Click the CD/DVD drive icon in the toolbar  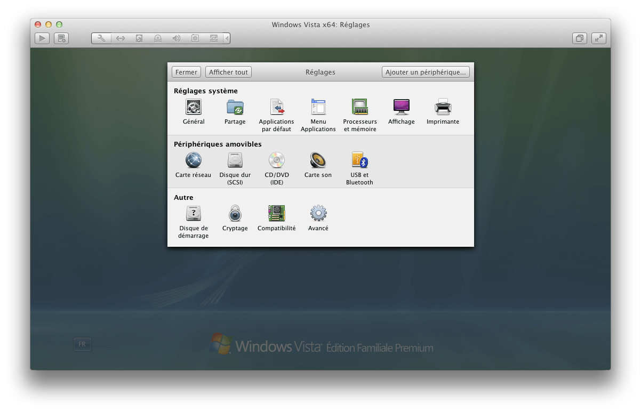(x=157, y=38)
